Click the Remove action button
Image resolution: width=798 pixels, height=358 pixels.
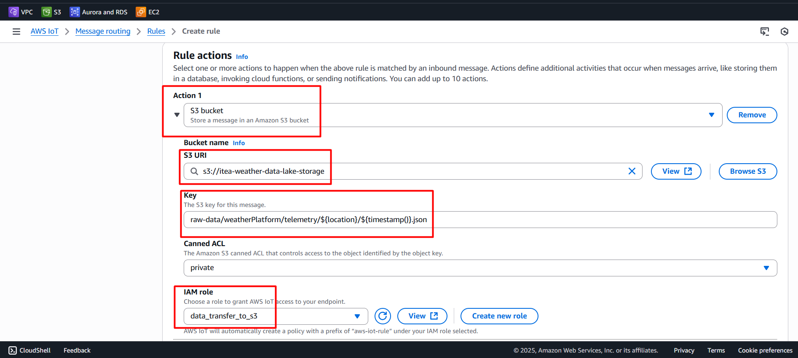[x=752, y=115]
